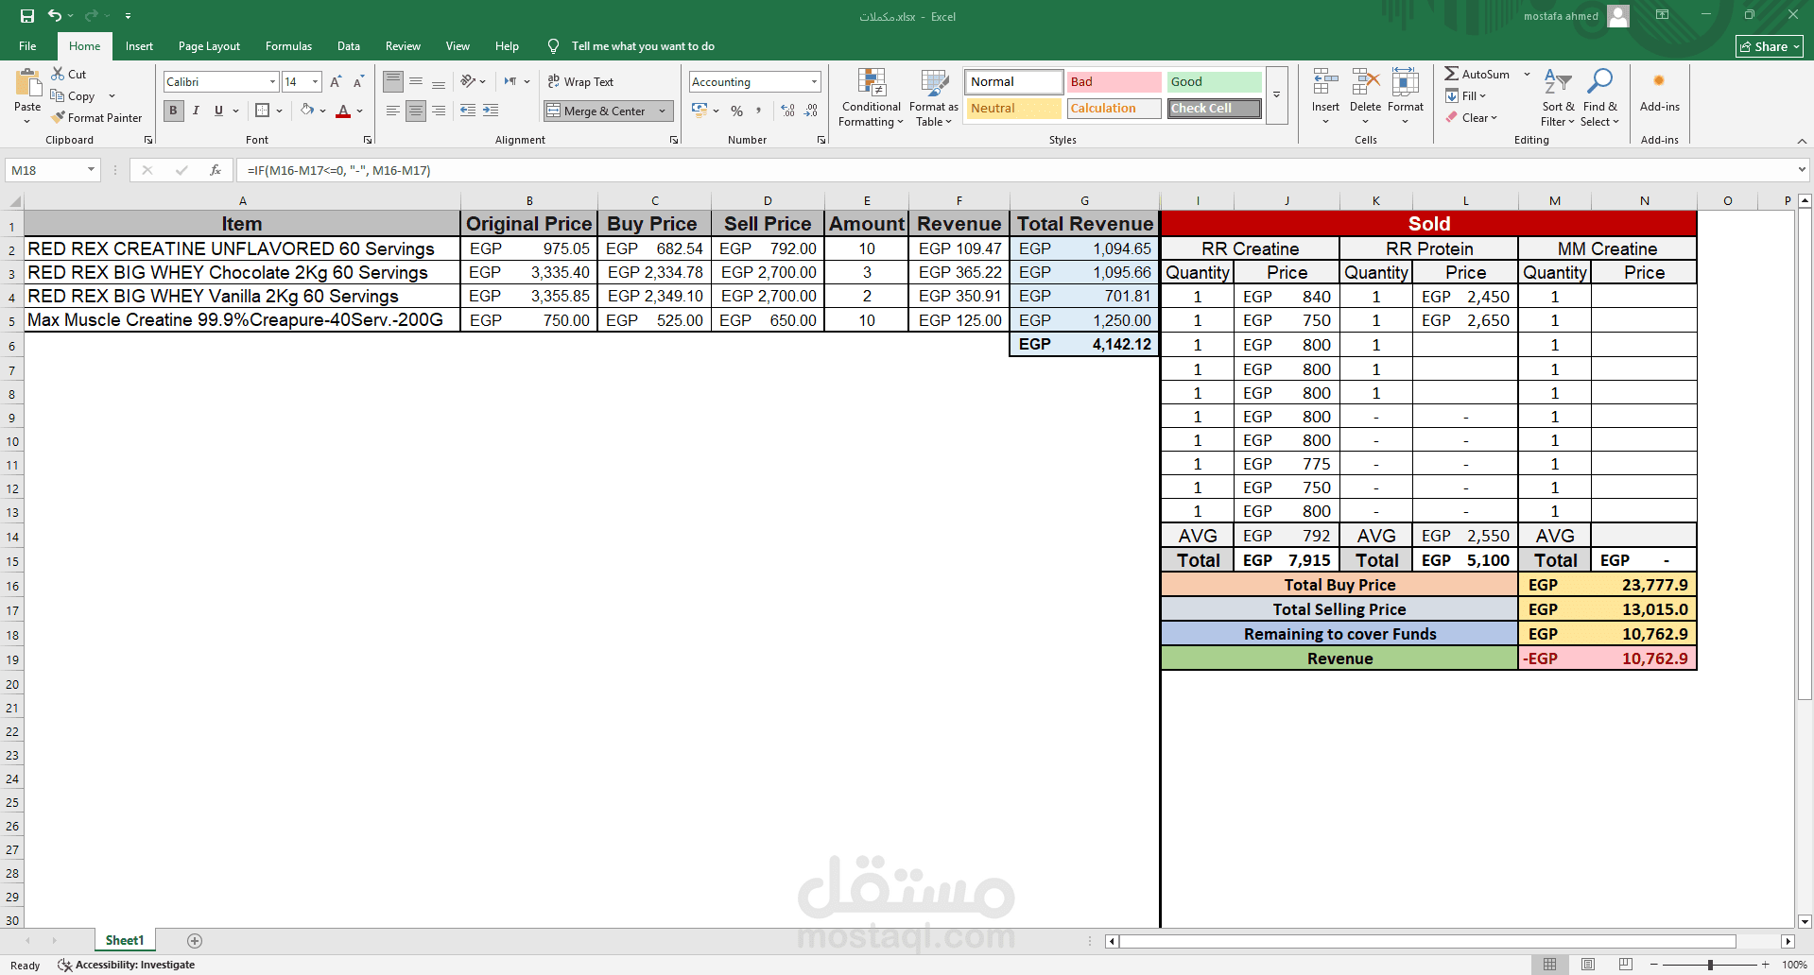Click the Insert cells icon in Cells group
Image resolution: width=1814 pixels, height=975 pixels.
pos(1325,82)
